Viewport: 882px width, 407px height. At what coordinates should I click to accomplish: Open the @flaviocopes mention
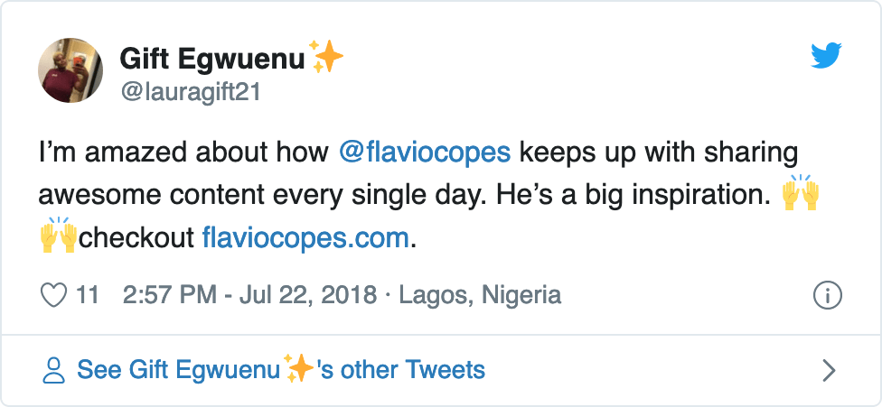[x=425, y=151]
